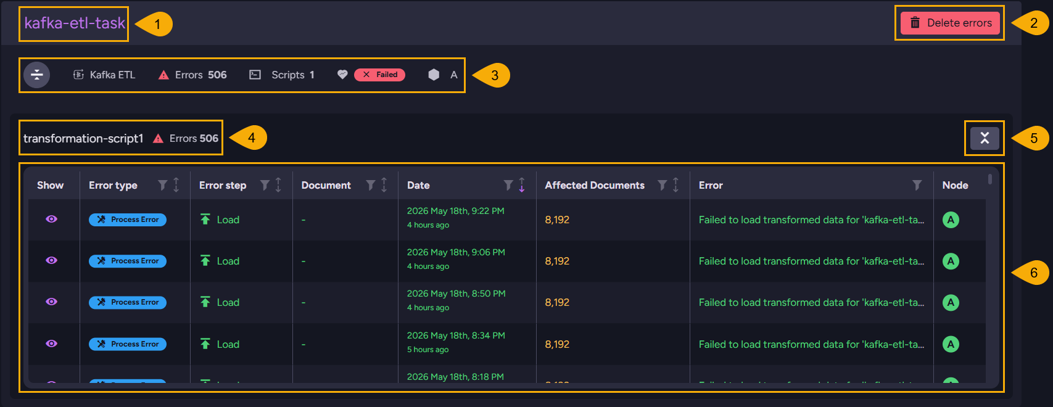Toggle Date column sort order arrow
This screenshot has width=1053, height=407.
click(x=522, y=185)
